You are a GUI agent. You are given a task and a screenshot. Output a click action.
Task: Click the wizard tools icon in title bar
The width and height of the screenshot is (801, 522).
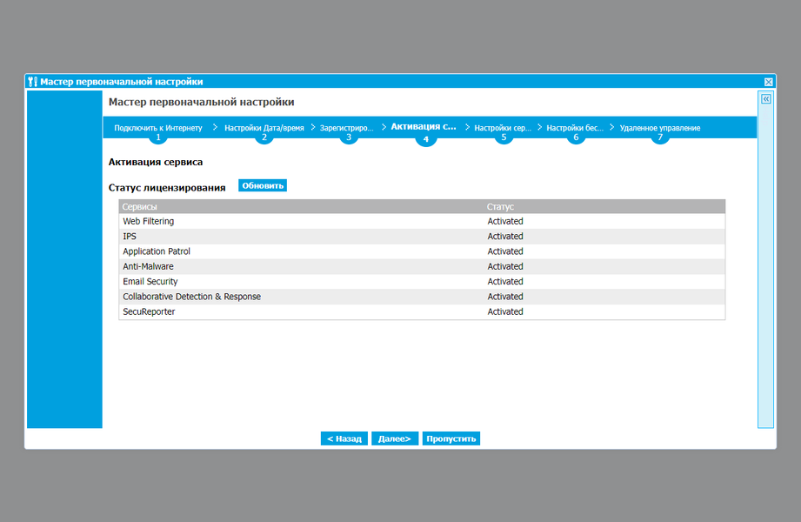pos(33,82)
